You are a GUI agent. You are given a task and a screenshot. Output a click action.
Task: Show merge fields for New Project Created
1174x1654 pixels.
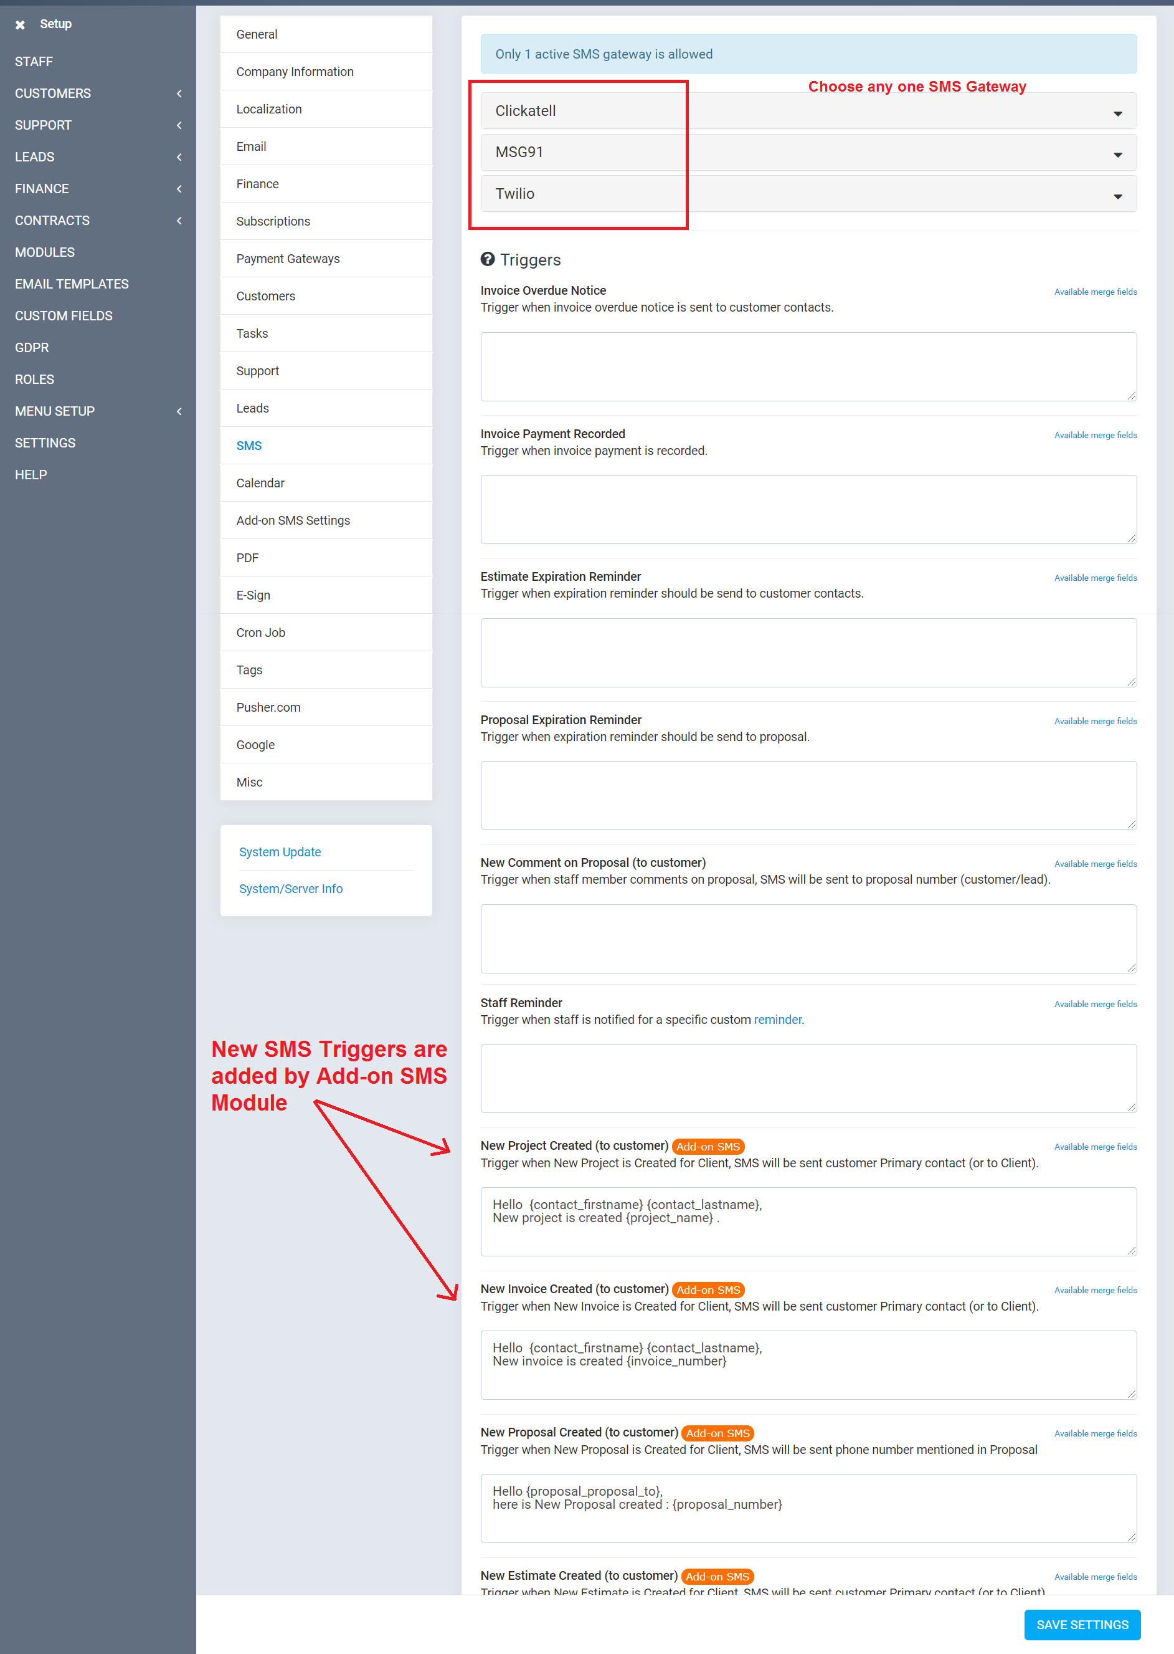pos(1095,1147)
